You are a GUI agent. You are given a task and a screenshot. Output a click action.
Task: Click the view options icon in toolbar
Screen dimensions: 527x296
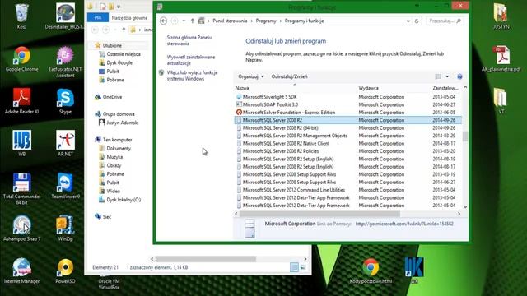click(x=438, y=76)
